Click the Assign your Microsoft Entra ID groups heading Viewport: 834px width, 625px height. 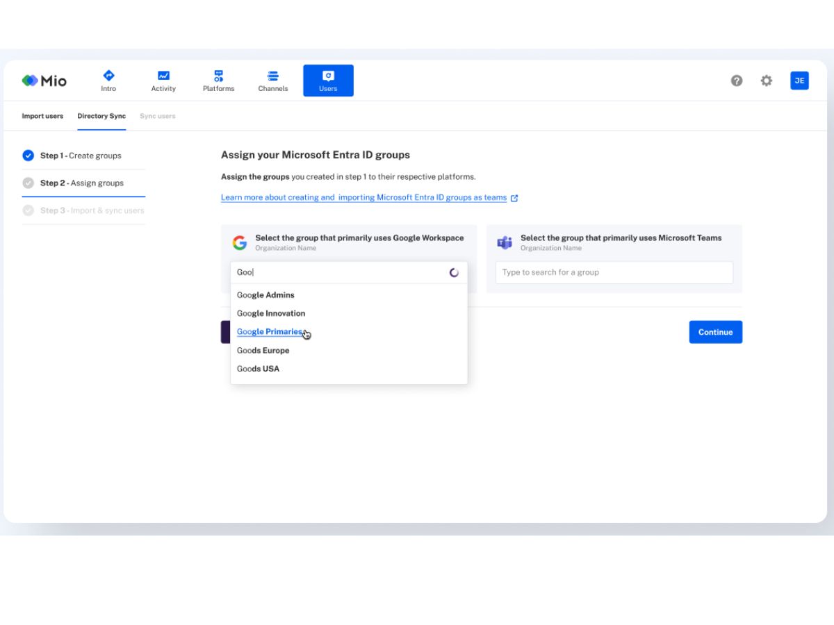316,155
